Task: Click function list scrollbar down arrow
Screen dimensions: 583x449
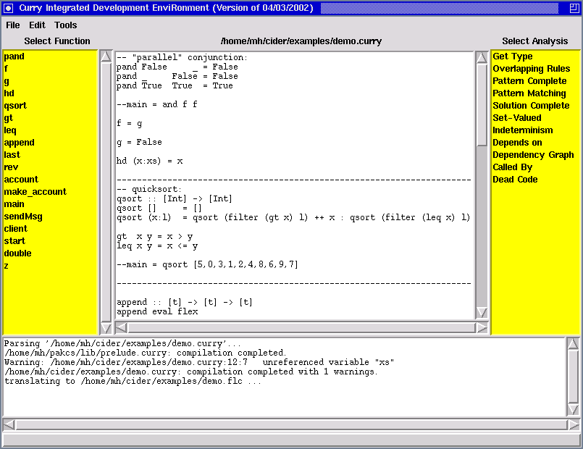Action: [106, 328]
